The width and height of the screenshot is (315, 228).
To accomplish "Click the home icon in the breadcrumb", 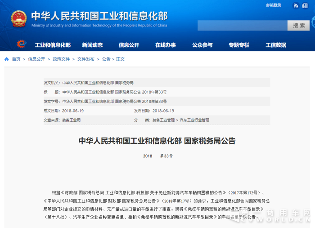I will [x=7, y=59].
